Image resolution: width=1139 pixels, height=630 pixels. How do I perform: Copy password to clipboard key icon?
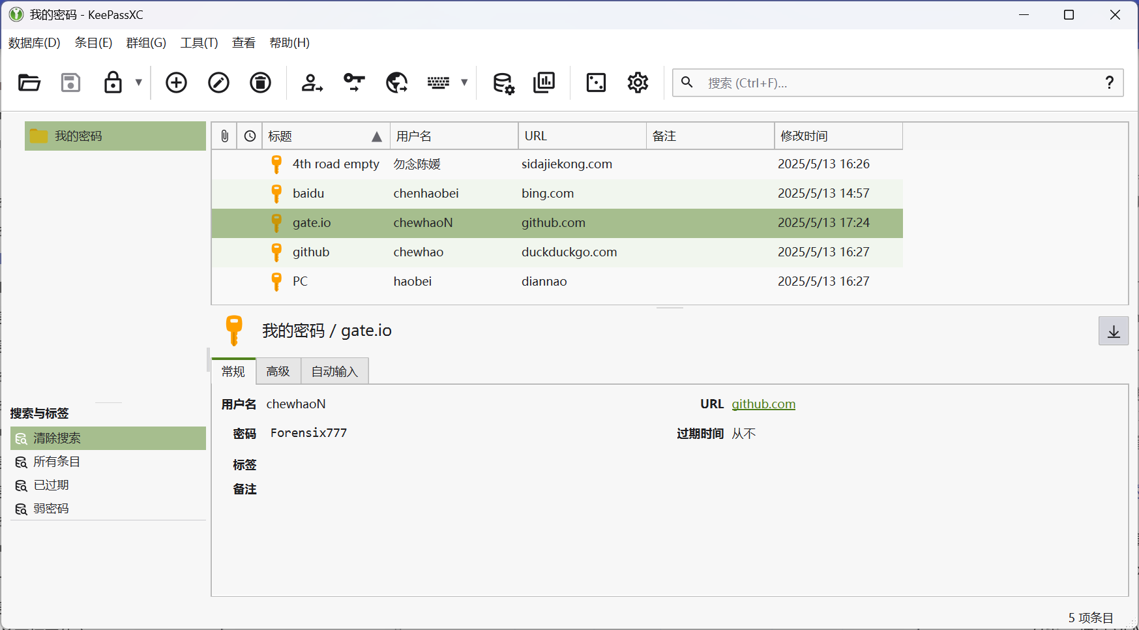(354, 83)
